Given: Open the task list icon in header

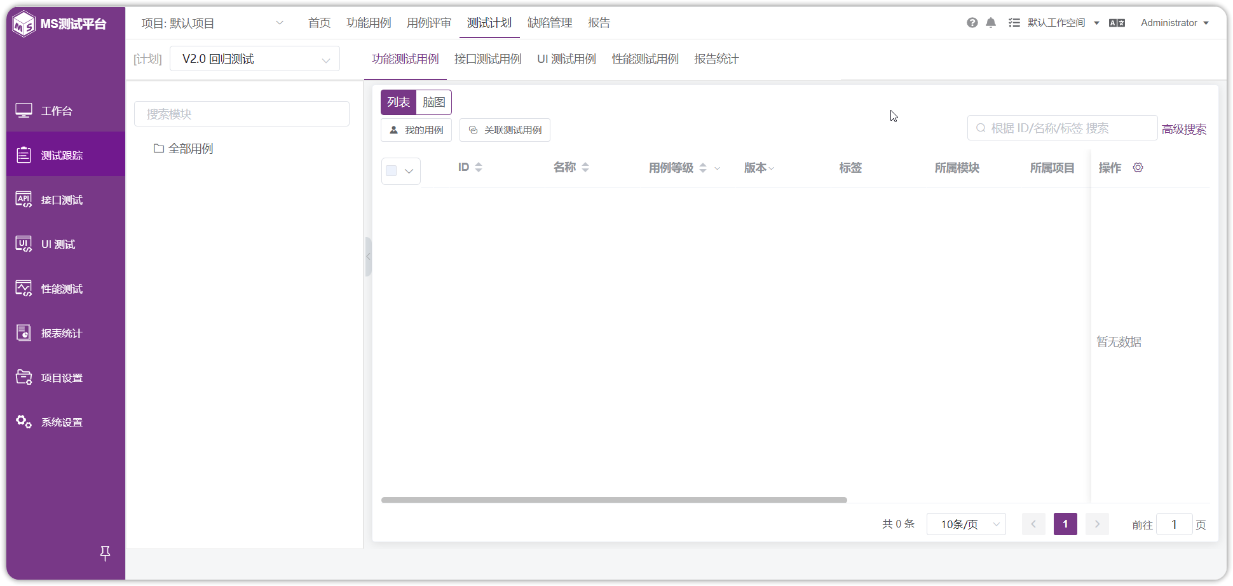Looking at the screenshot, I should pyautogui.click(x=1014, y=23).
